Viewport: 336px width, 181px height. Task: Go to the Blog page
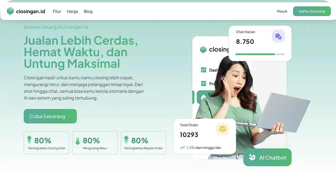pos(88,11)
